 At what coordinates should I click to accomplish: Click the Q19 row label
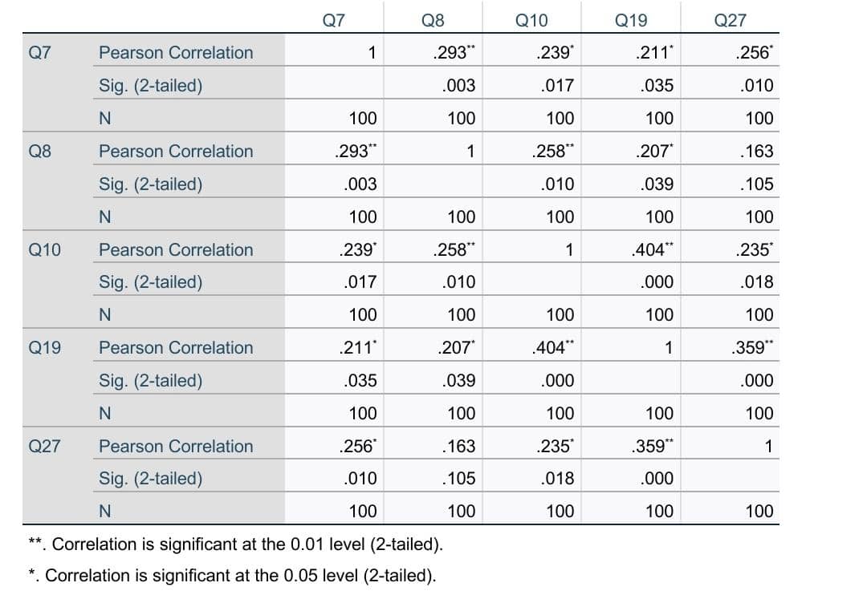coord(44,348)
